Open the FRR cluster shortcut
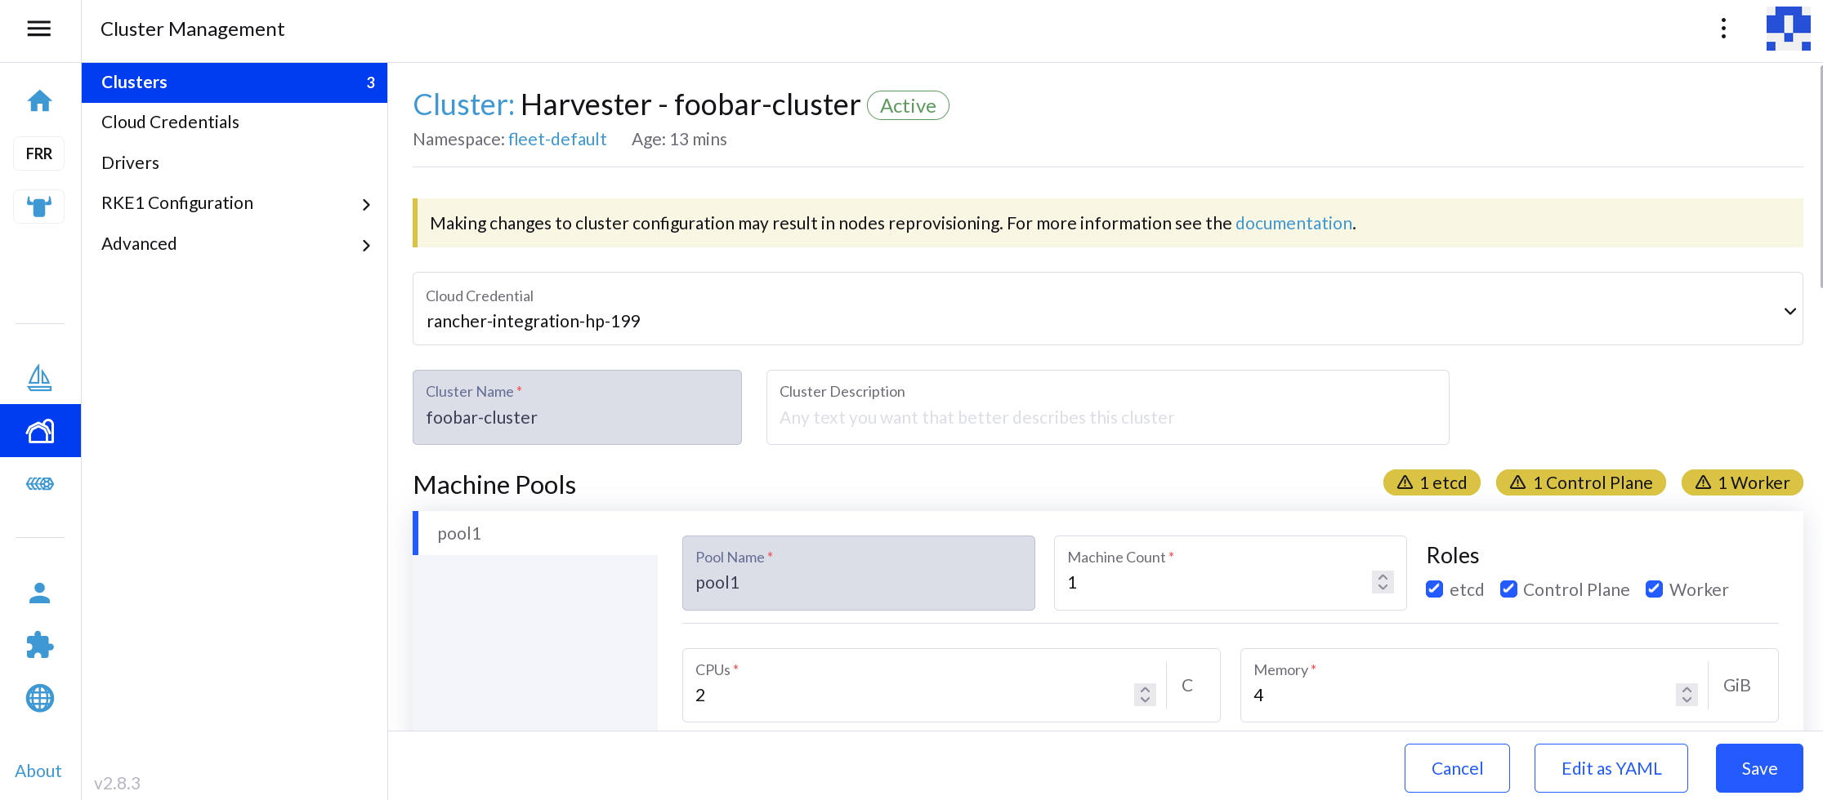 [x=39, y=153]
